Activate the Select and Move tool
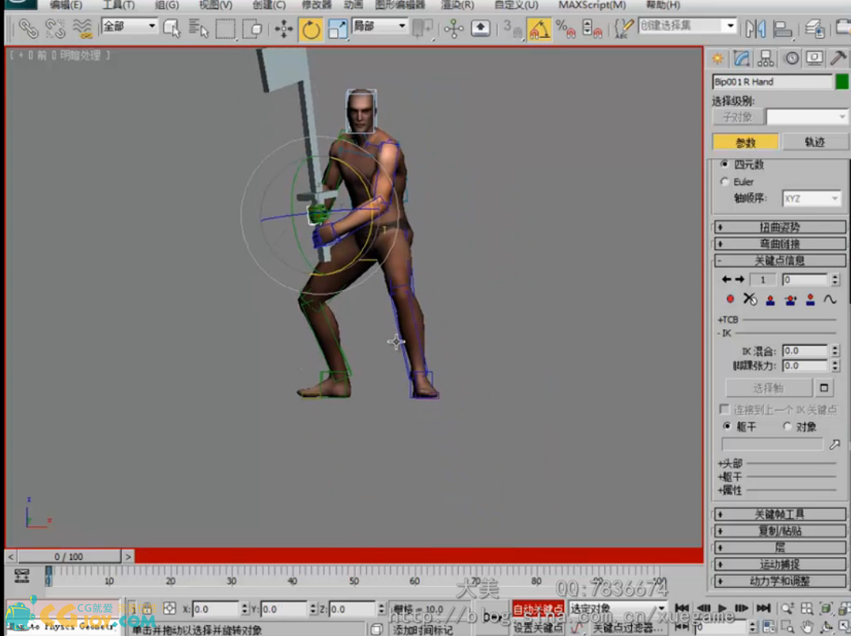 click(x=283, y=28)
